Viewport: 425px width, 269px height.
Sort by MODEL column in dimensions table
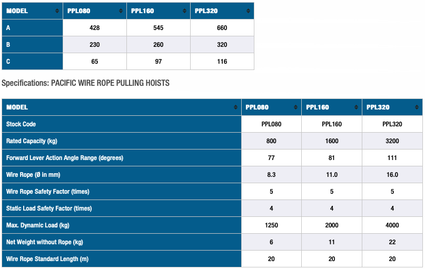(57, 11)
